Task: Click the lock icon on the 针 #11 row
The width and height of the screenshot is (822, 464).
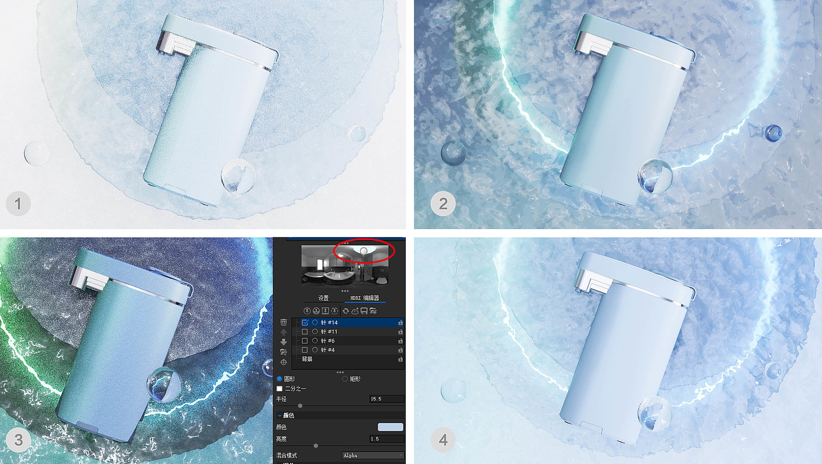Action: click(x=400, y=332)
